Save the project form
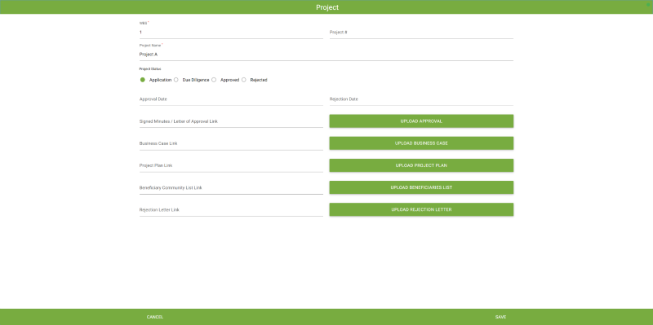 pos(500,317)
